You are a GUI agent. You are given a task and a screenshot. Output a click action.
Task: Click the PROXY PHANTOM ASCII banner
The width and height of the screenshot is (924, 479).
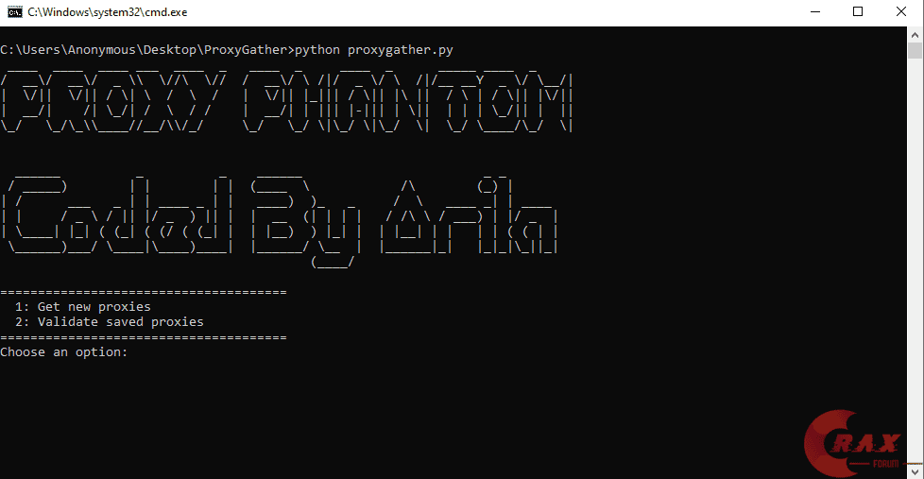[286, 100]
